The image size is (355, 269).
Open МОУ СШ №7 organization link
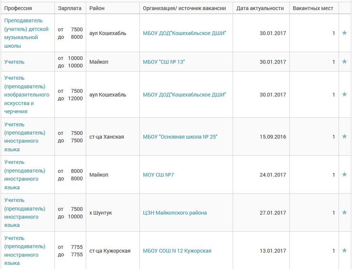(x=158, y=175)
